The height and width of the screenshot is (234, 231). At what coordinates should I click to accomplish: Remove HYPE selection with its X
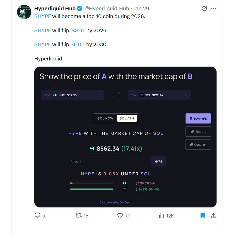[x=100, y=95]
